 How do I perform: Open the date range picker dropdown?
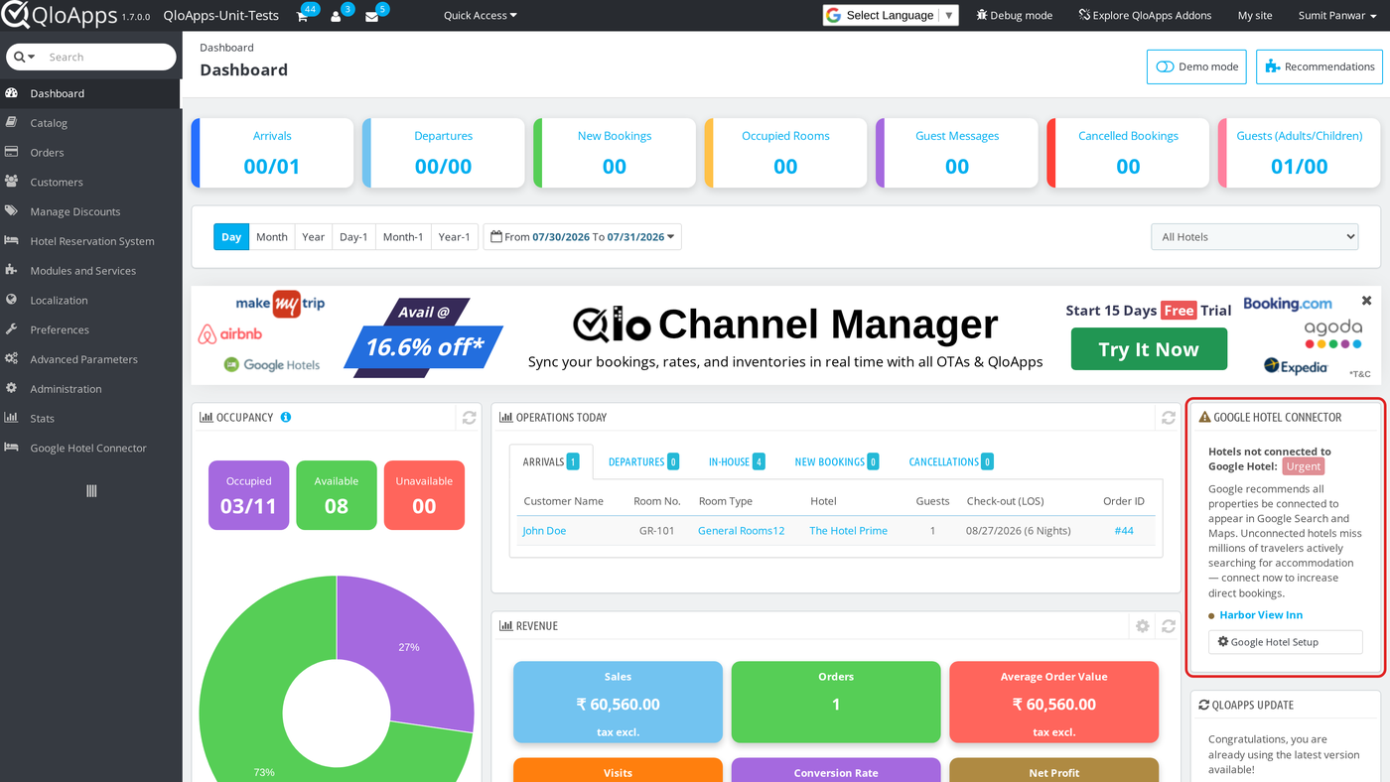[583, 237]
